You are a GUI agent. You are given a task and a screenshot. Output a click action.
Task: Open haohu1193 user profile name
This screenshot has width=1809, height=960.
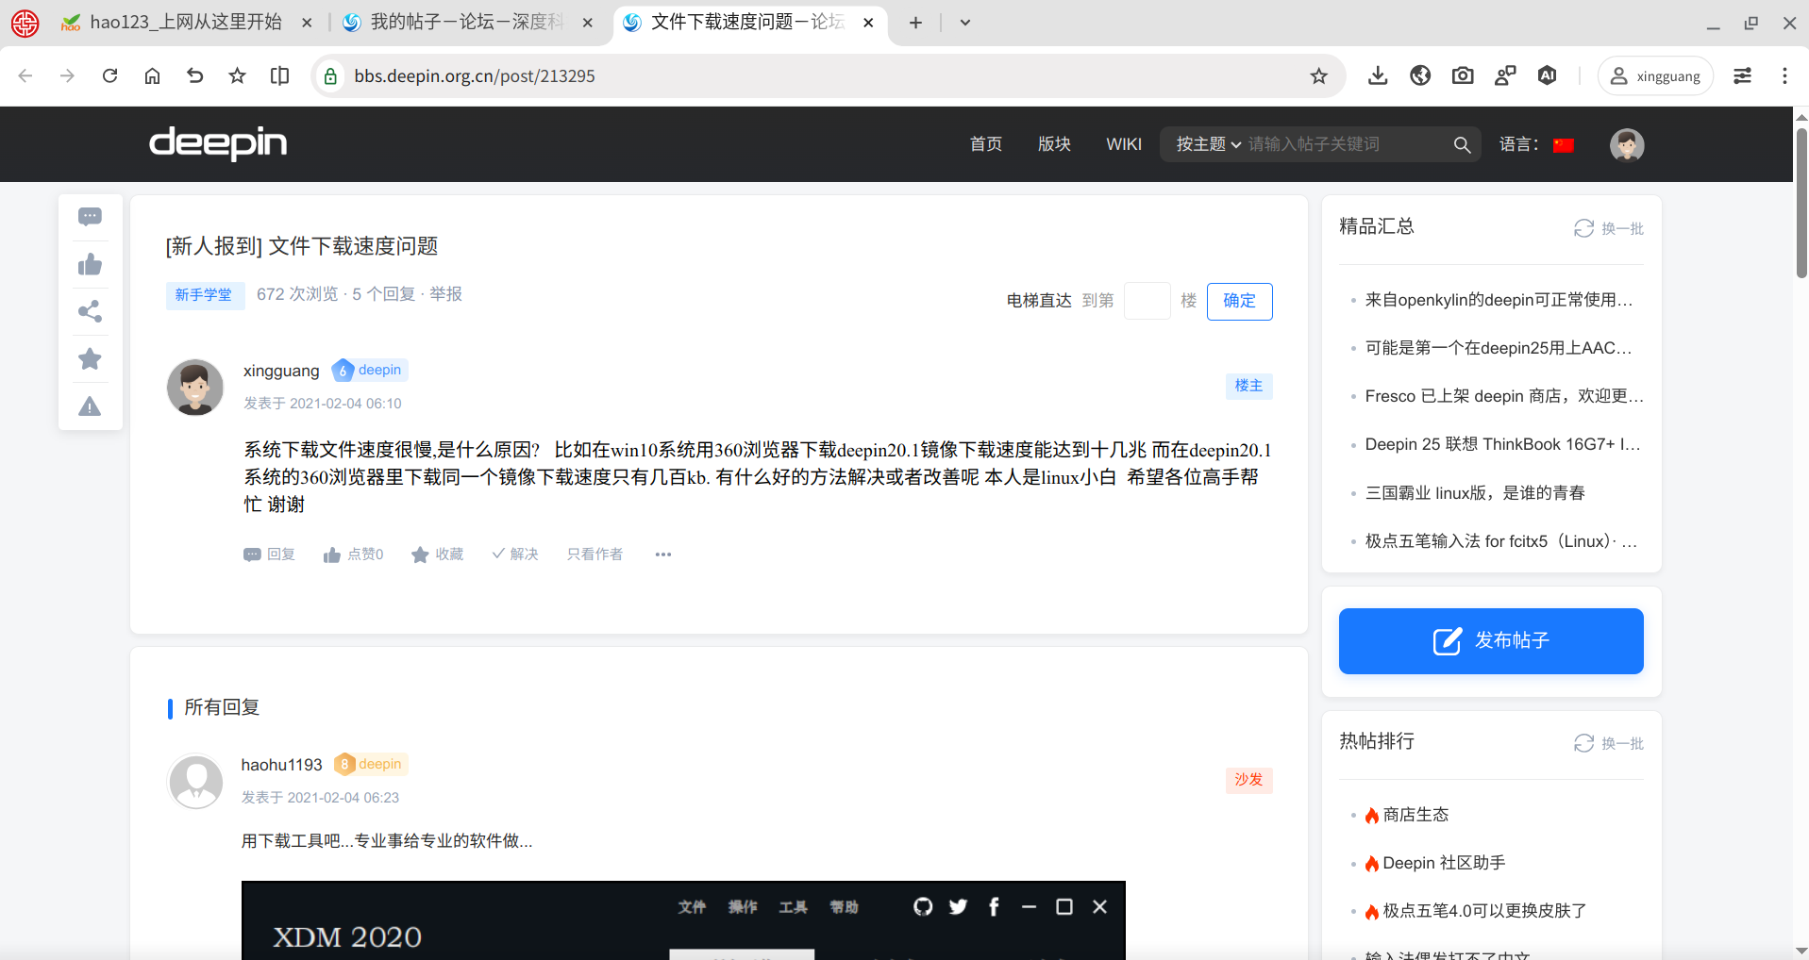[281, 765]
